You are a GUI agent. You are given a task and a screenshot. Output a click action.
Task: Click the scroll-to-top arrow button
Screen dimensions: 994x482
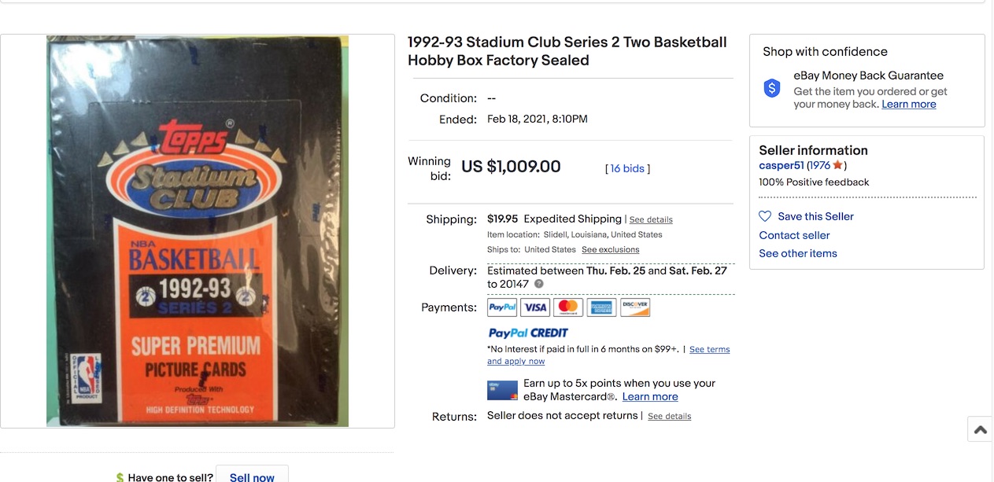(x=980, y=429)
